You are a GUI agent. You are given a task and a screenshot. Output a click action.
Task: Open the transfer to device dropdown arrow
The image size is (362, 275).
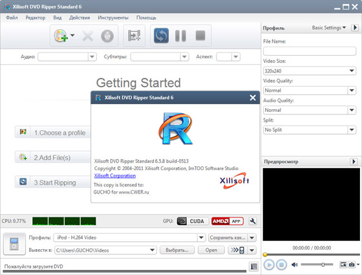[252, 250]
